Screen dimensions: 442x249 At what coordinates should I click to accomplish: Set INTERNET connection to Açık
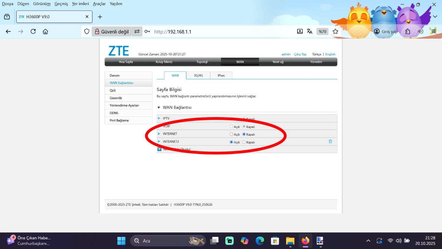[231, 134]
